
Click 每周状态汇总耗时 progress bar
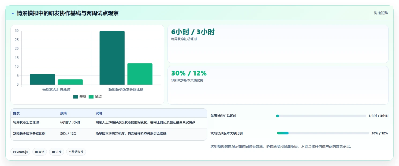point(321,116)
